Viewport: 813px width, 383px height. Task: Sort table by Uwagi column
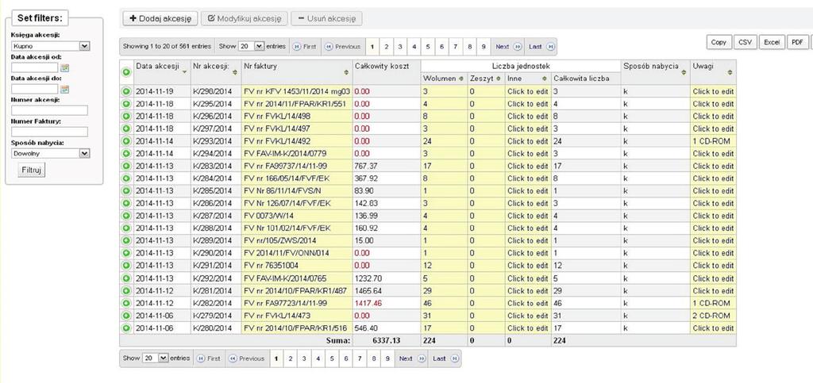(713, 72)
